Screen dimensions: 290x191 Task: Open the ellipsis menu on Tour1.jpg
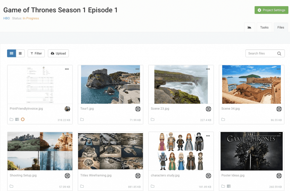tap(137, 69)
